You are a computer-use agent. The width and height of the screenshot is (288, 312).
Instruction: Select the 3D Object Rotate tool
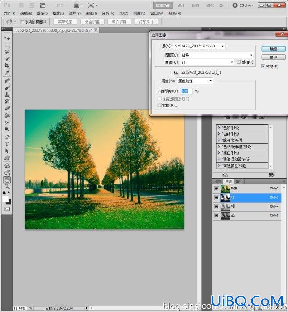point(7,166)
